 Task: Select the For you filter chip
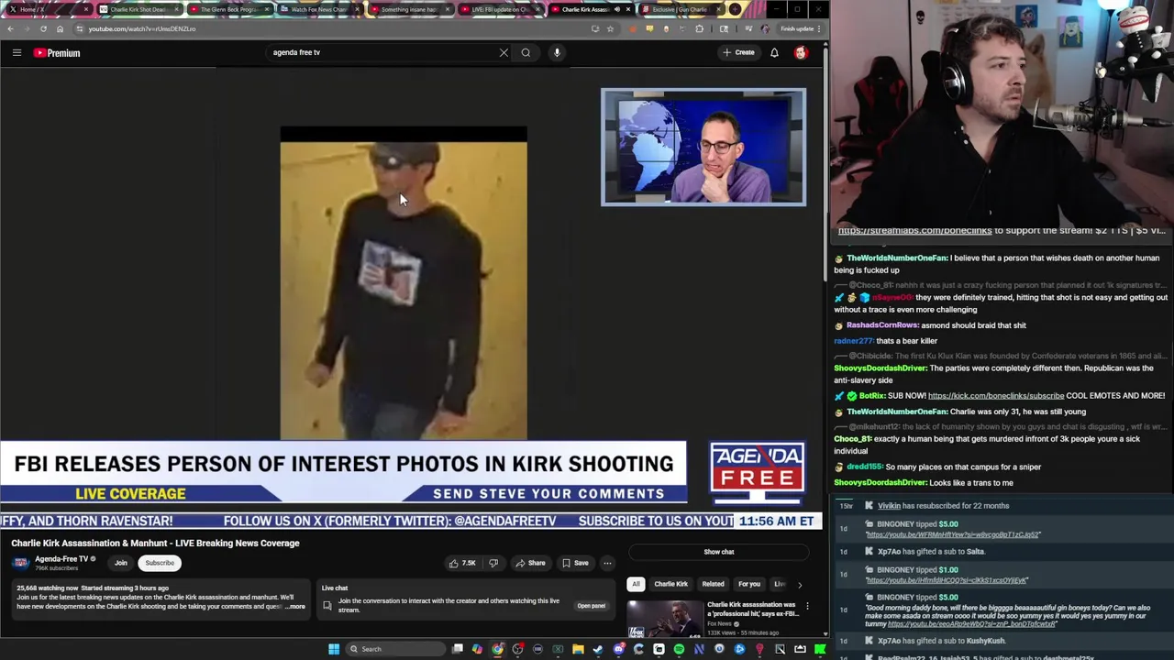(749, 584)
